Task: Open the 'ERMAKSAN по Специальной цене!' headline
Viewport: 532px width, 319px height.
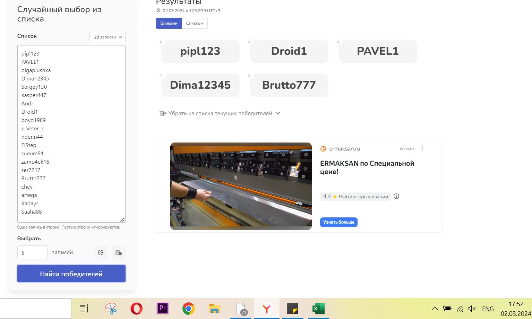Action: point(367,167)
